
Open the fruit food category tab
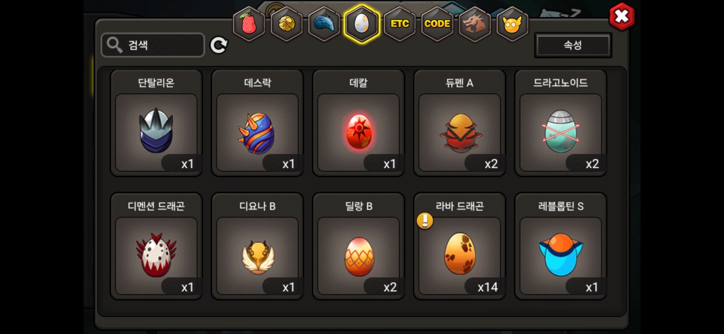pos(249,24)
